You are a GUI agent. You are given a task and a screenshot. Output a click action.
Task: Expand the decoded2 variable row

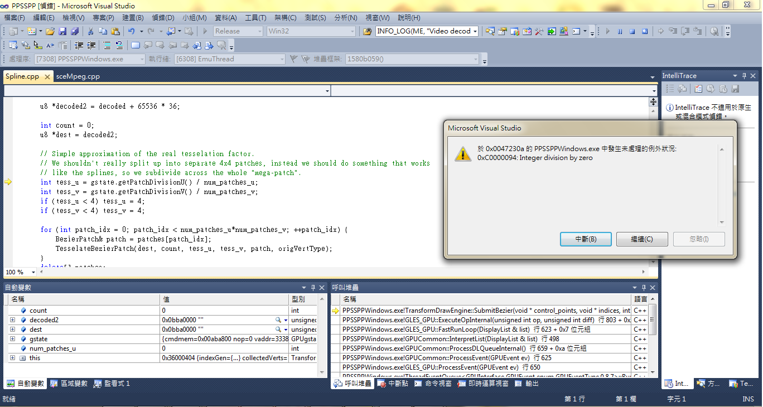12,320
